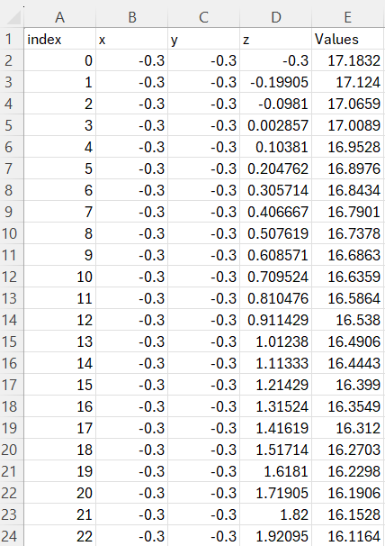
Task: Click the 'Values' header cell
Action: point(348,39)
